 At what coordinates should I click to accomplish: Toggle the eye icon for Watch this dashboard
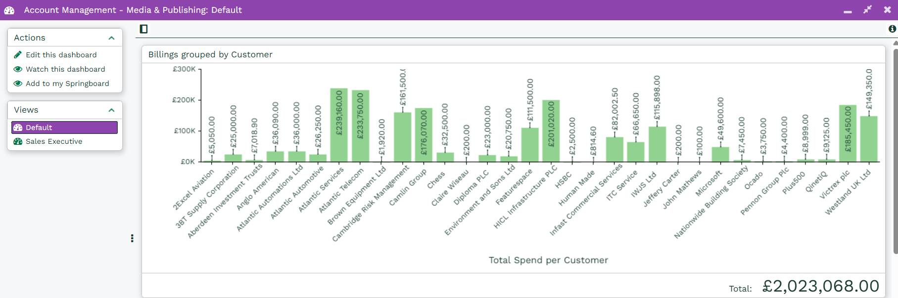18,69
